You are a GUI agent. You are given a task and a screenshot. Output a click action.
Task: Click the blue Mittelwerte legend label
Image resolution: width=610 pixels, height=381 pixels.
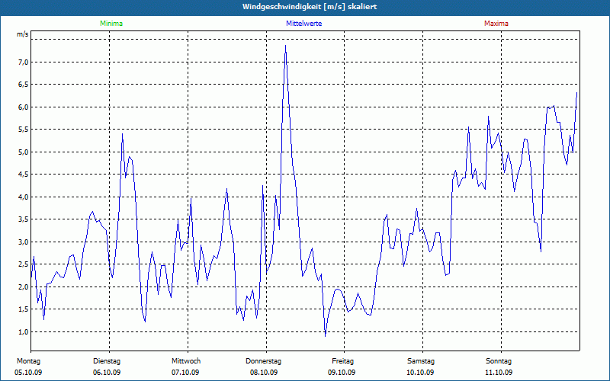(x=303, y=24)
